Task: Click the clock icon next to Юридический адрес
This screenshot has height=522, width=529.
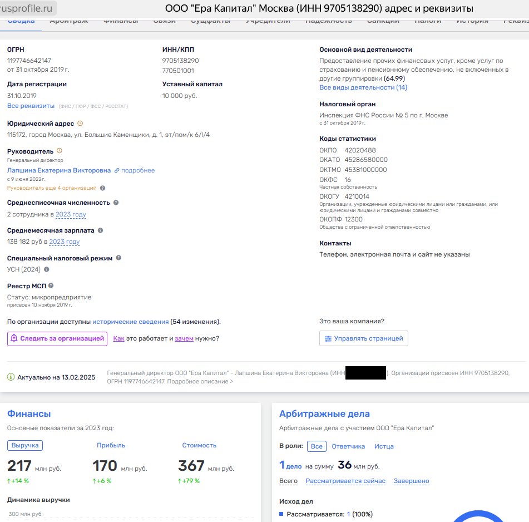Action: coord(80,124)
